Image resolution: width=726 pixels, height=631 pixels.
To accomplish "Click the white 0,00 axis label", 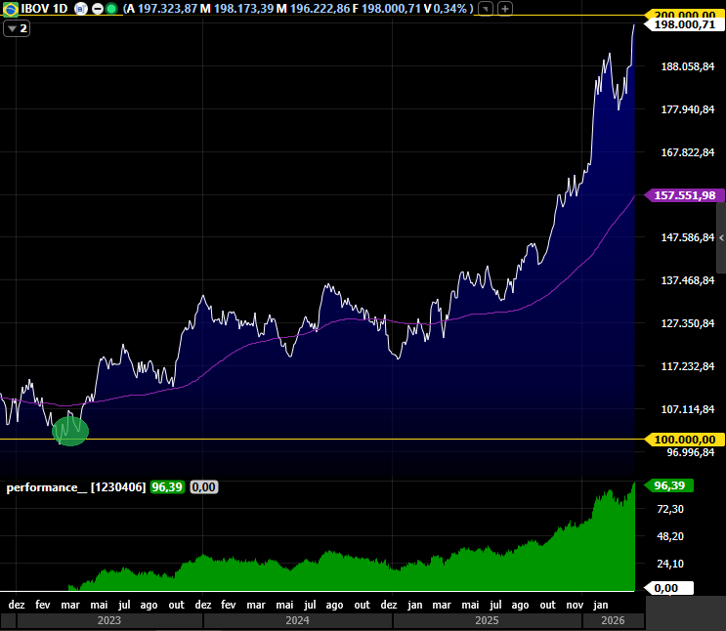I will [x=669, y=588].
